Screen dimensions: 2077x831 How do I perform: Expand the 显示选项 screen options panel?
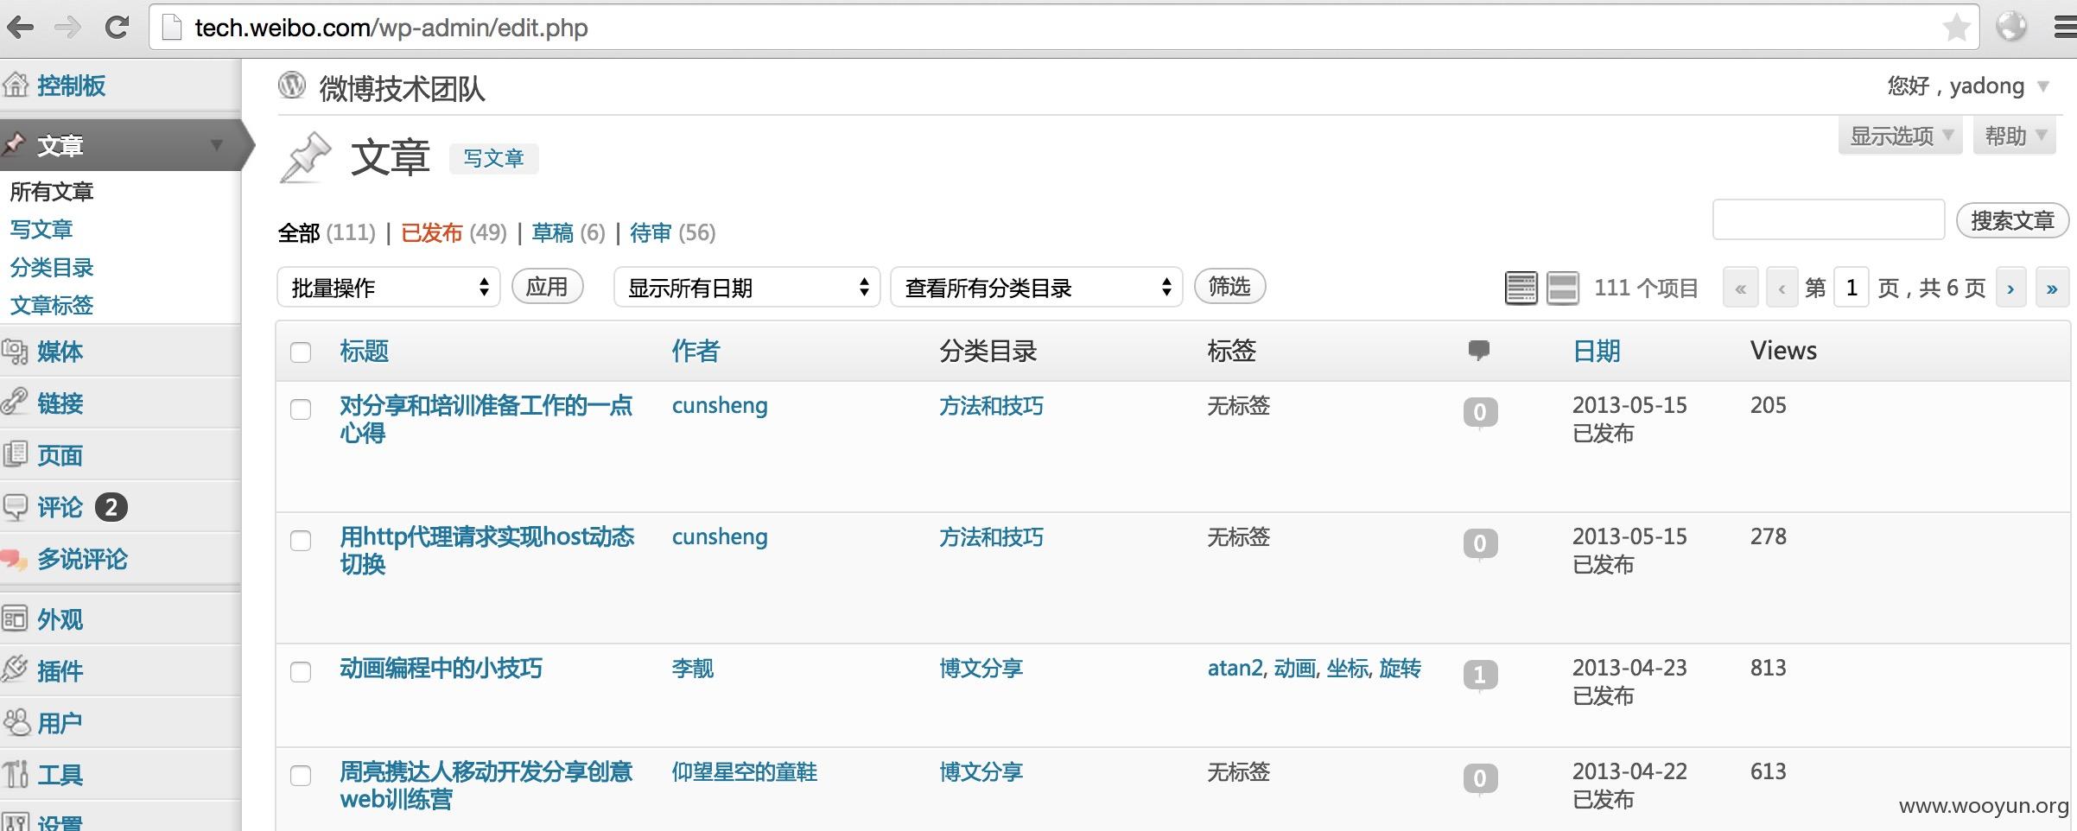(x=1901, y=136)
